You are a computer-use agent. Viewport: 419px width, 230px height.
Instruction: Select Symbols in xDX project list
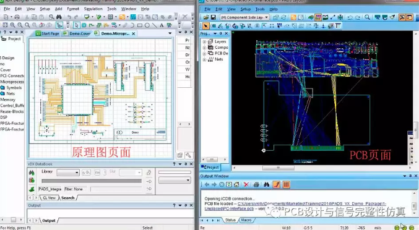point(14,88)
